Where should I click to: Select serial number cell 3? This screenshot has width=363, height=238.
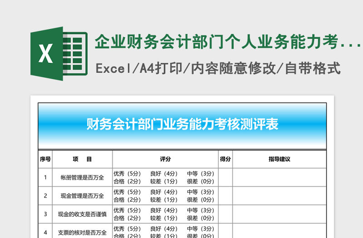click(x=45, y=214)
